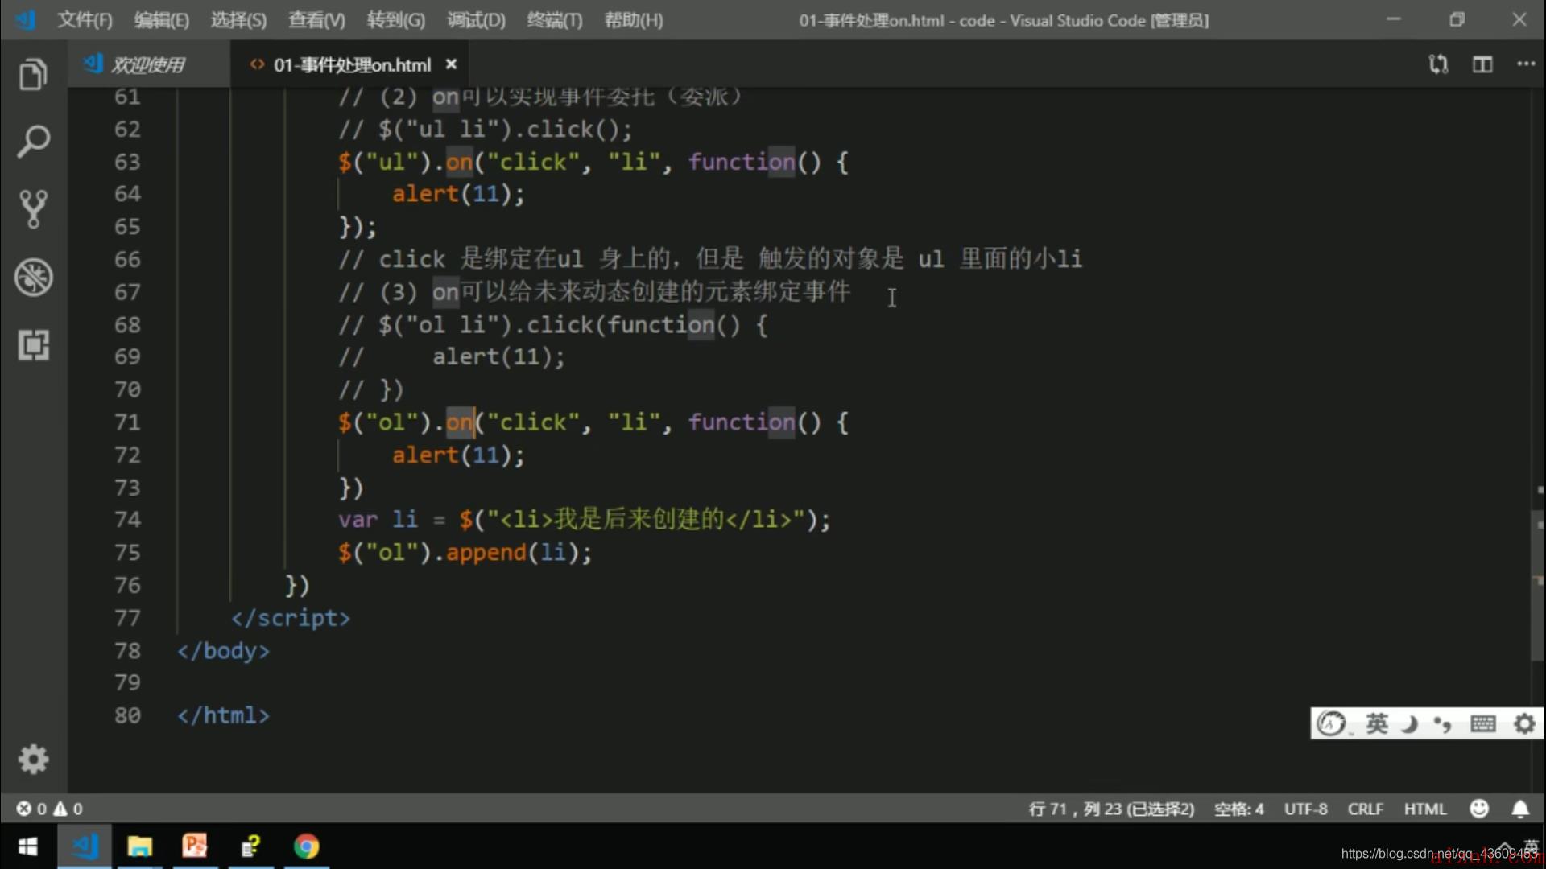Image resolution: width=1546 pixels, height=869 pixels.
Task: Open the Extensions view
Action: [x=33, y=345]
